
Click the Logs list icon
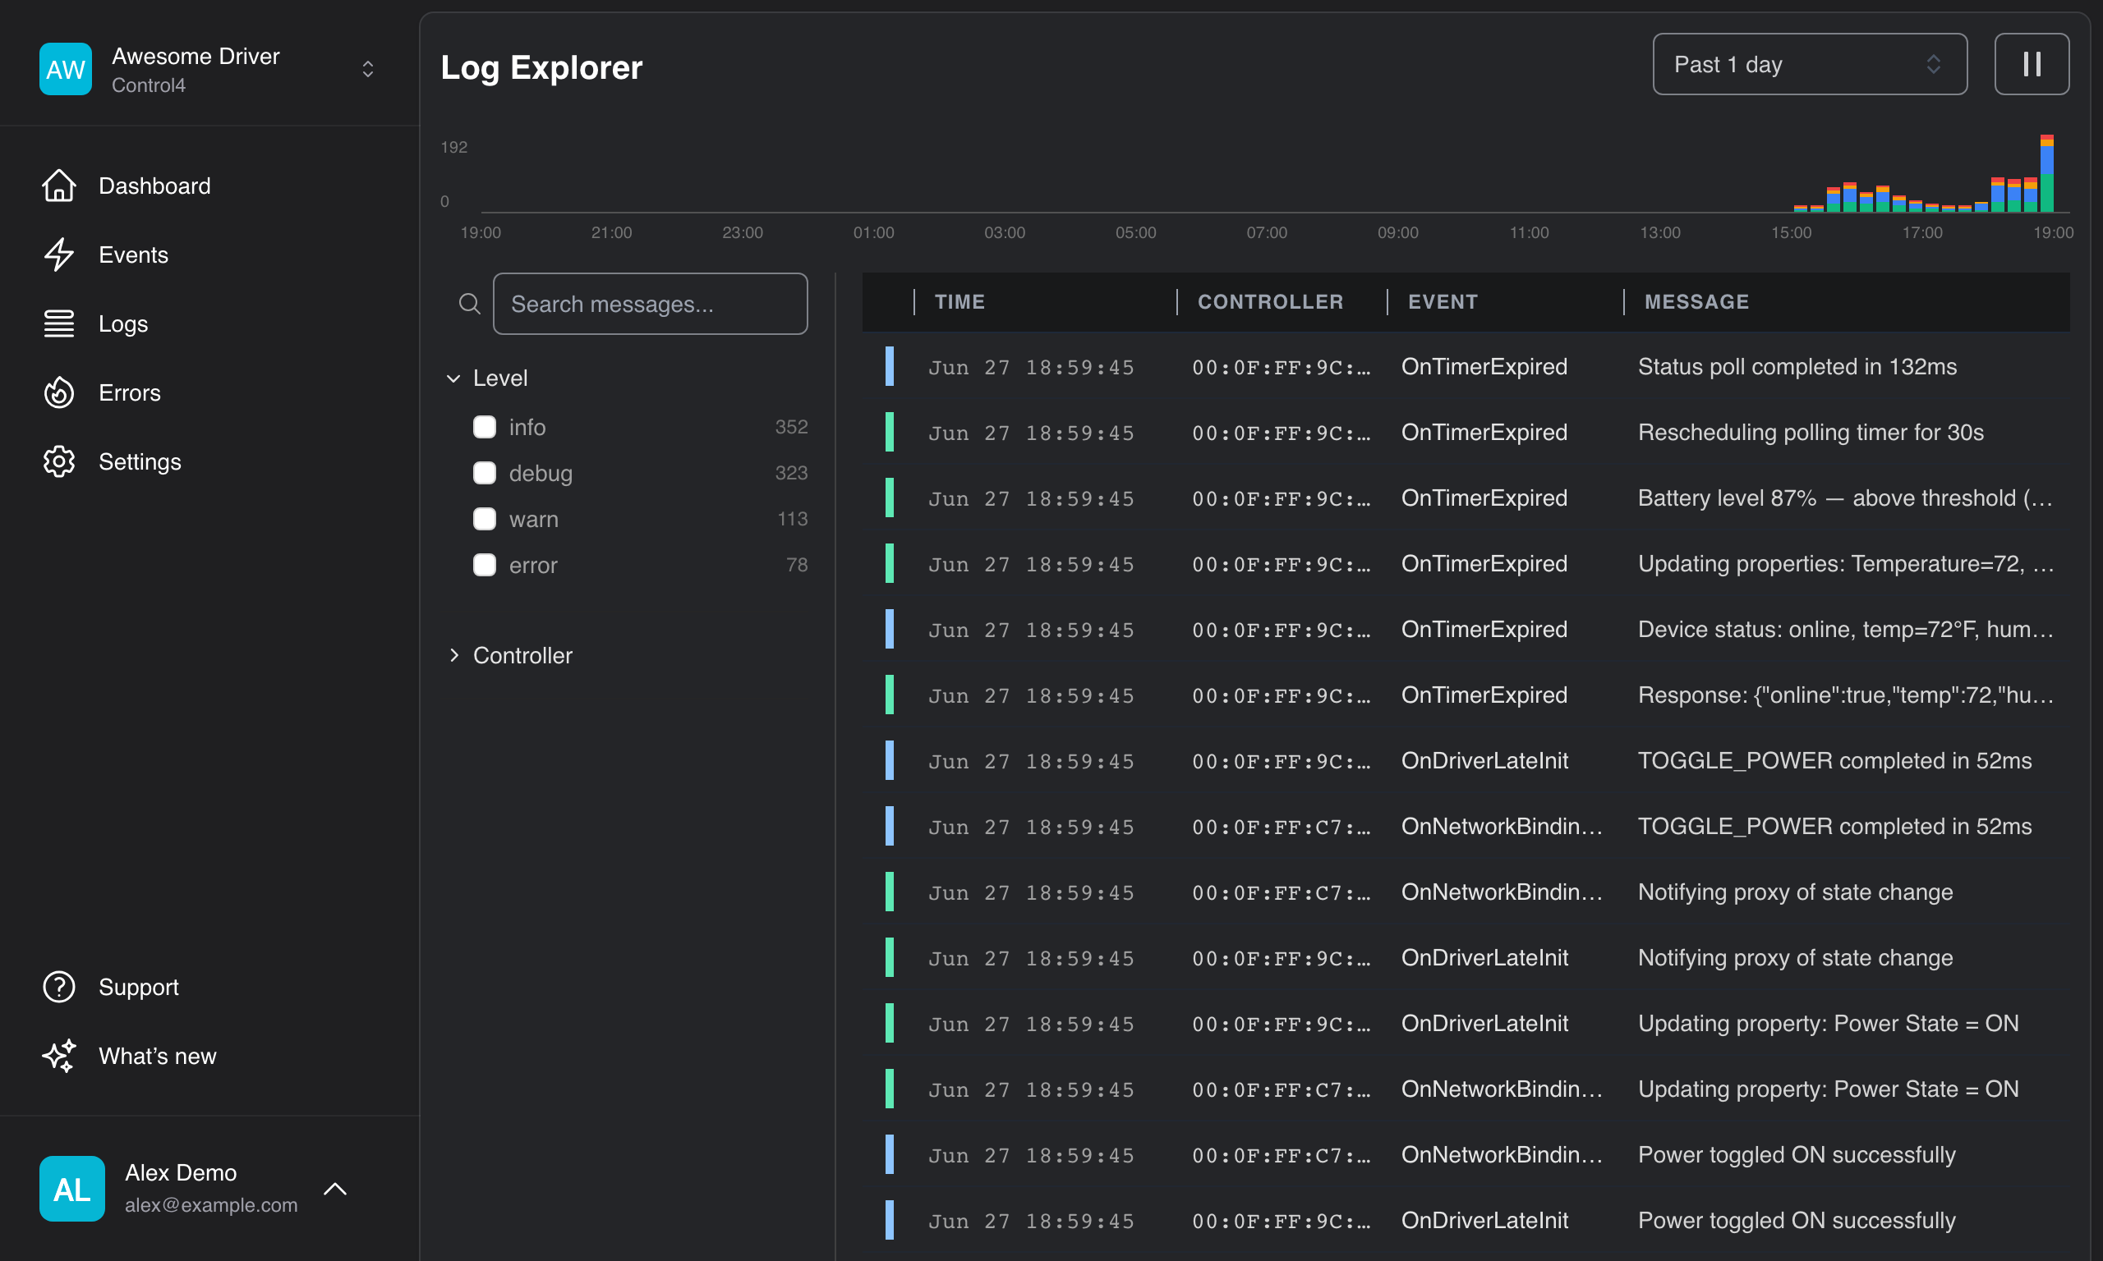pos(58,323)
